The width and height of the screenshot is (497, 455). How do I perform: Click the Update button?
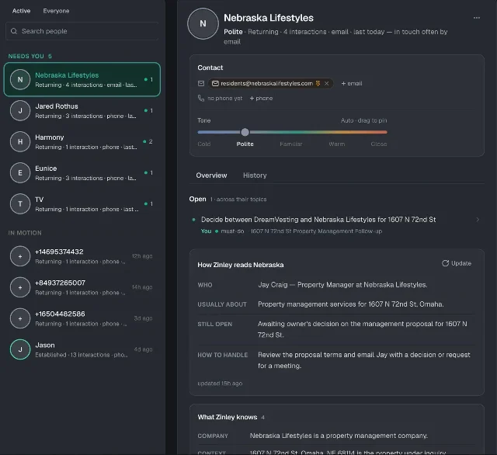(x=457, y=263)
